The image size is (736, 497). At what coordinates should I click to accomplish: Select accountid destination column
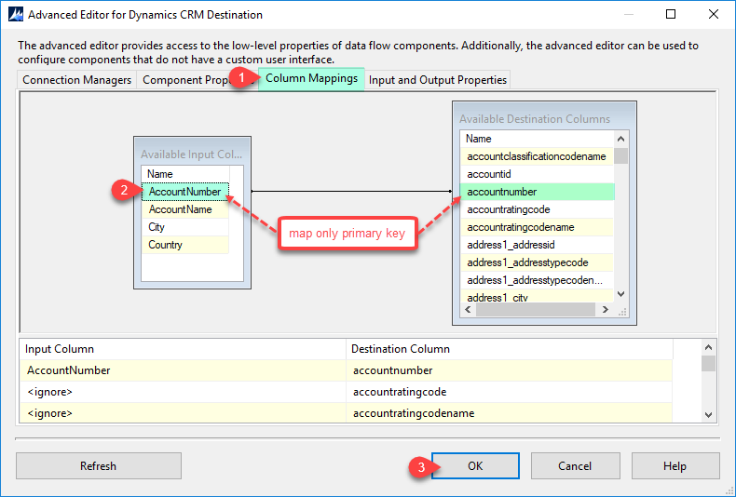click(537, 174)
